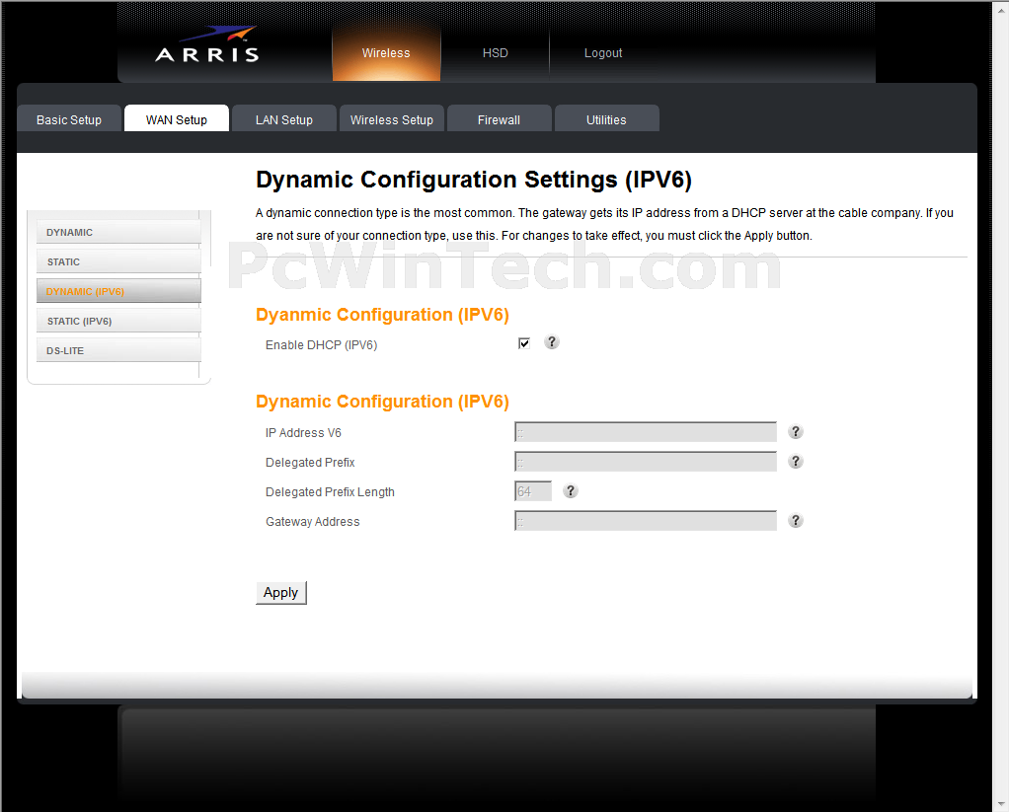The width and height of the screenshot is (1009, 812).
Task: Click help icon beside Delegated Prefix Length
Action: [x=570, y=491]
